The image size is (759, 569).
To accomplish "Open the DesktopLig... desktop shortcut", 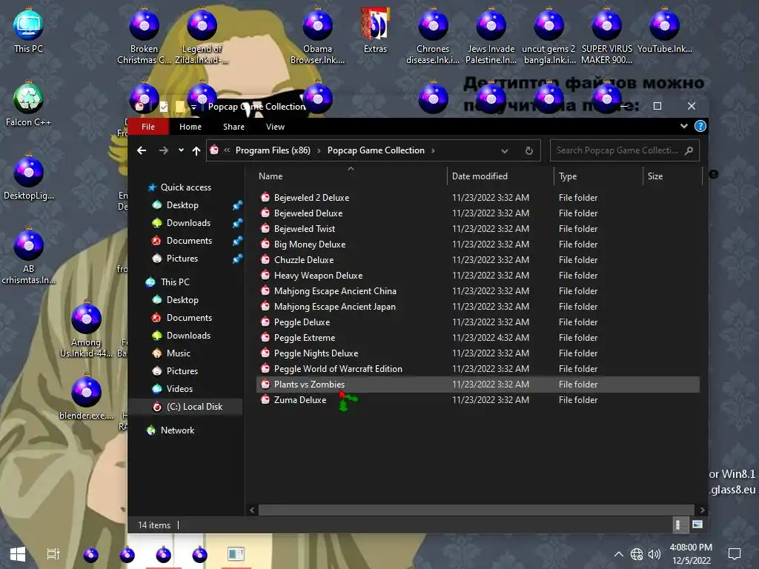I will pyautogui.click(x=29, y=177).
